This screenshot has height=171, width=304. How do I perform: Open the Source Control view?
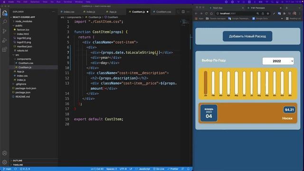point(4,31)
